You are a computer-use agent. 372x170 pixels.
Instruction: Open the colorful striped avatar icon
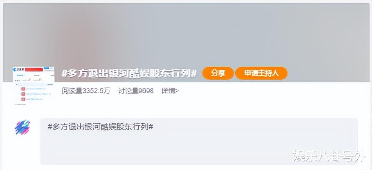click(22, 127)
